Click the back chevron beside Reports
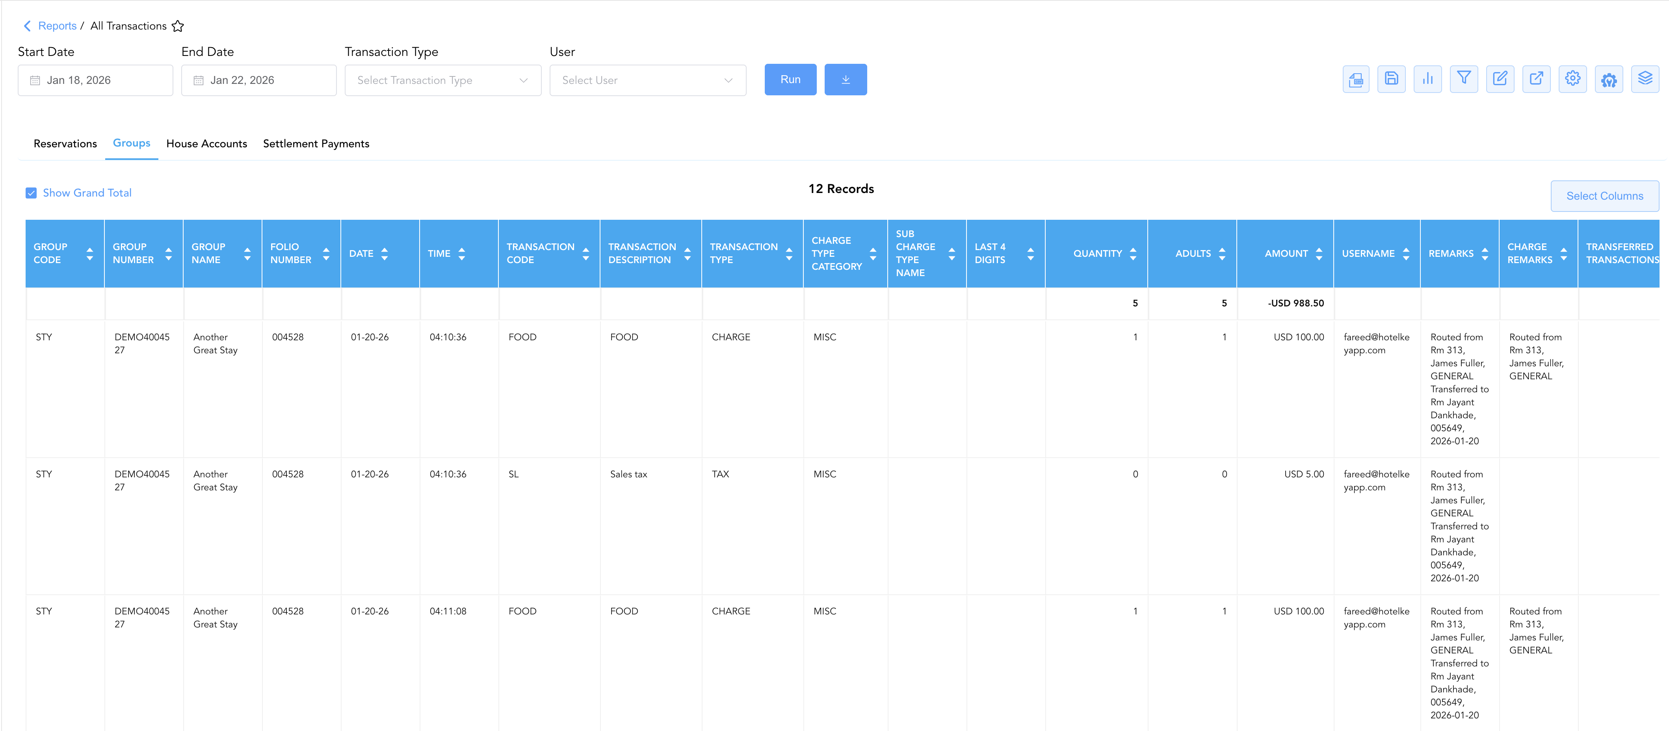The height and width of the screenshot is (731, 1669). click(27, 26)
